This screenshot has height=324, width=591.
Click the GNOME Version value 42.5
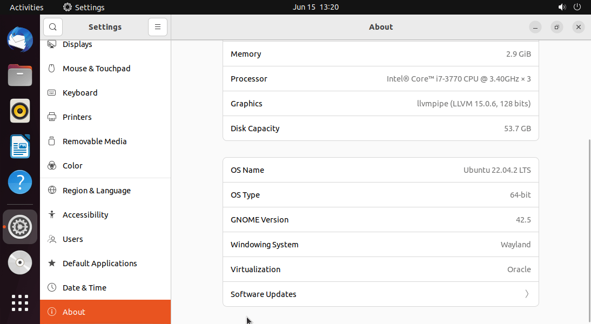[x=523, y=220]
